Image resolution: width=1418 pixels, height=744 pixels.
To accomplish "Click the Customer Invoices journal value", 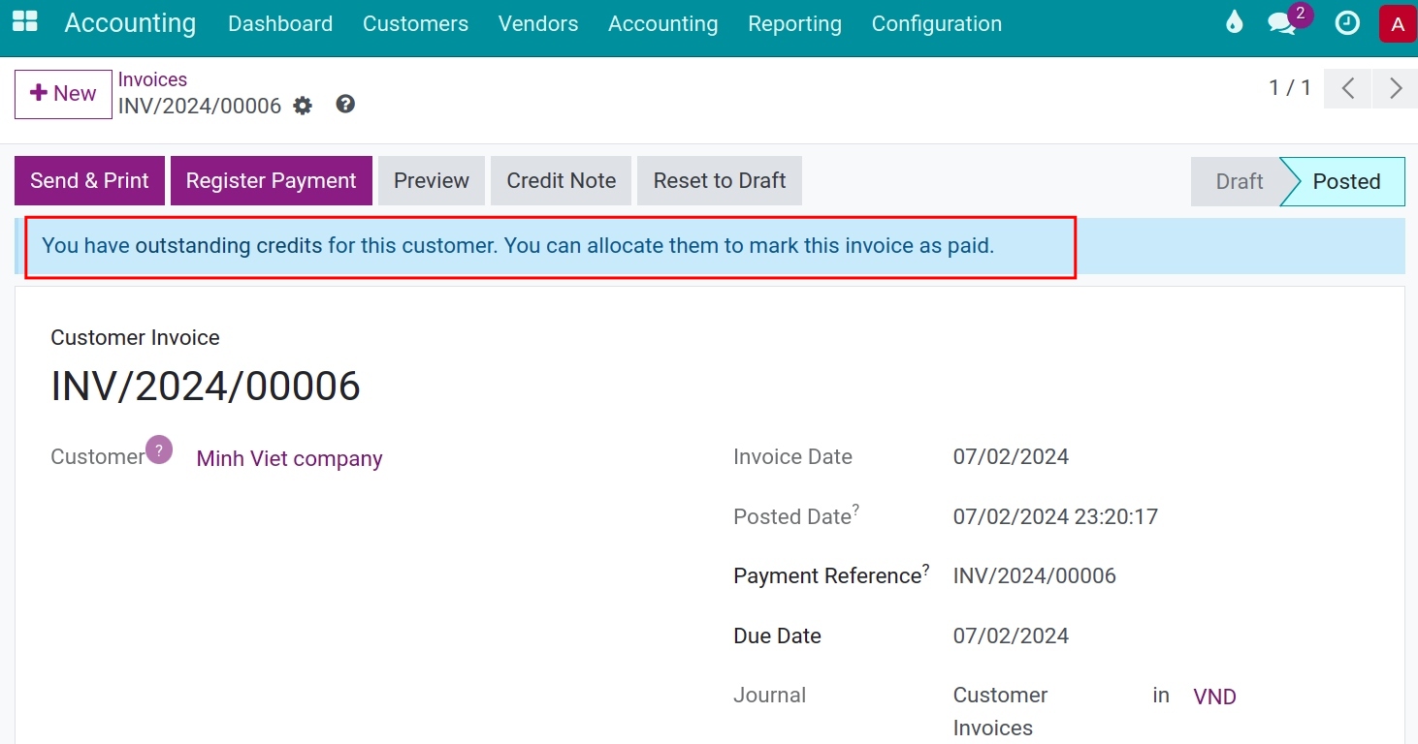I will (x=1001, y=711).
